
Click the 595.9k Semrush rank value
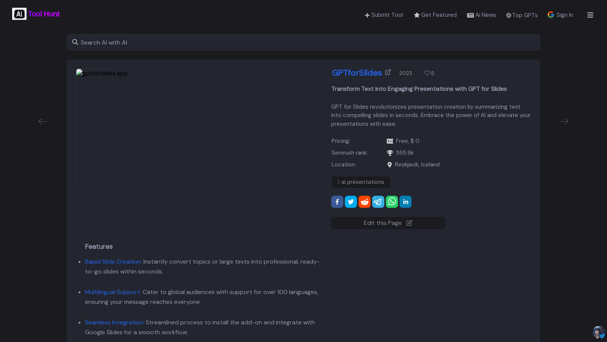pos(405,153)
